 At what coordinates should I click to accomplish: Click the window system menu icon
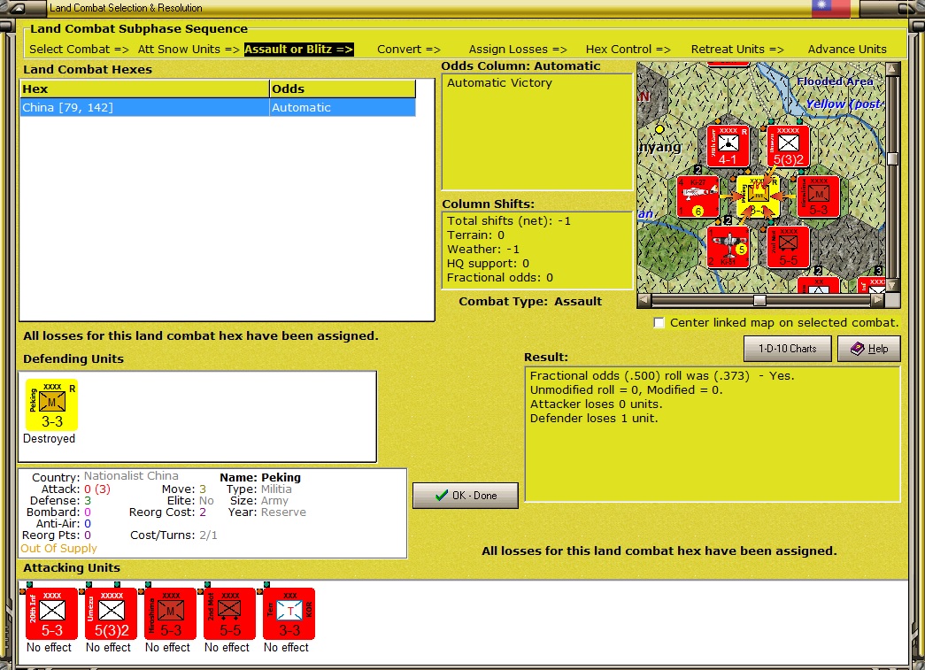18,8
